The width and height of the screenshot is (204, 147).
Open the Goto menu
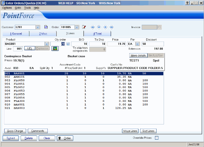[x=18, y=8]
